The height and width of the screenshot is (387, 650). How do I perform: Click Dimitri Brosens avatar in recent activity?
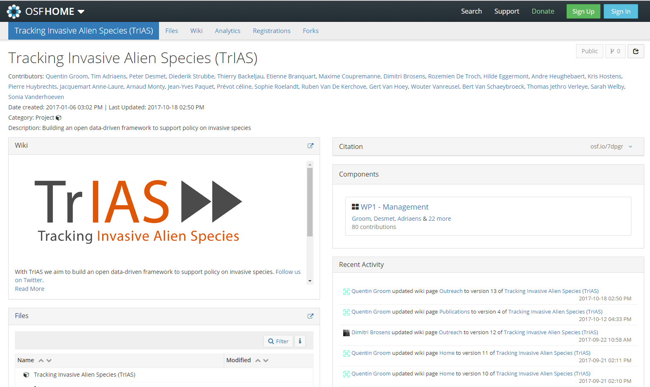pyautogui.click(x=346, y=333)
